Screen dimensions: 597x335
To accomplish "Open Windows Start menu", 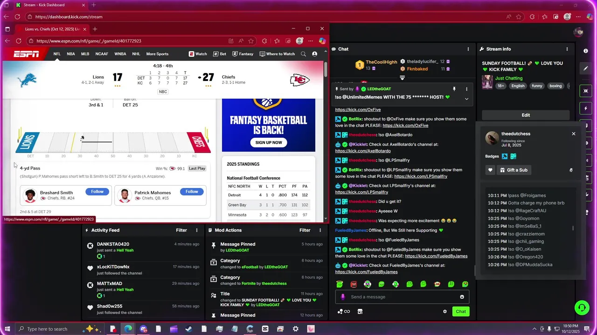I will (x=7, y=329).
